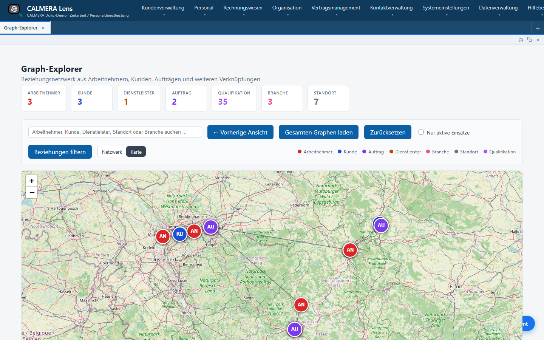Click the collapse panel circle-minus icon

tap(521, 40)
